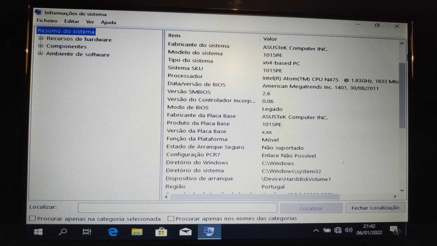Select Diretório do Windows row
The image size is (437, 246).
click(x=282, y=163)
